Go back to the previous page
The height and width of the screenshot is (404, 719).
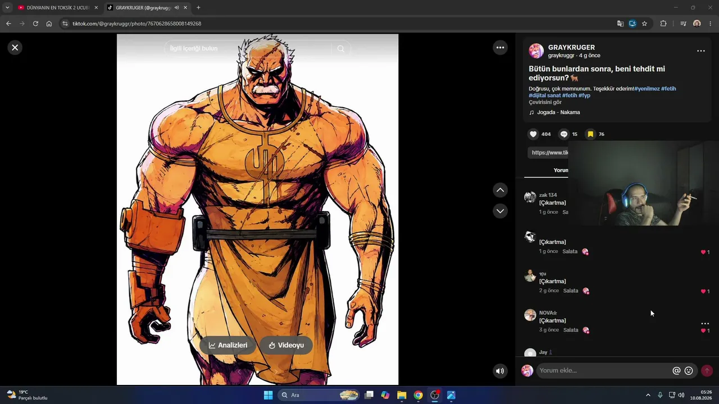click(x=8, y=24)
